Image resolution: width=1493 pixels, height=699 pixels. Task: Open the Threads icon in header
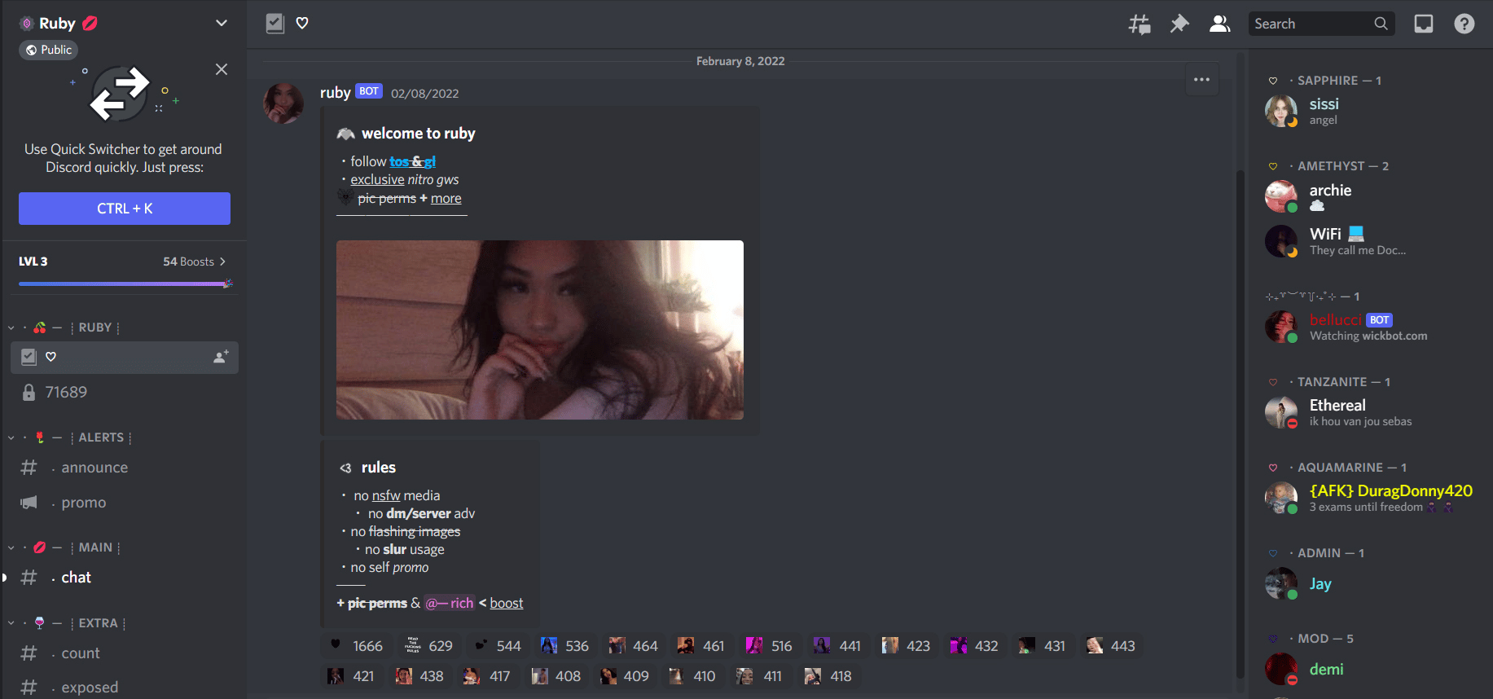[x=1140, y=24]
